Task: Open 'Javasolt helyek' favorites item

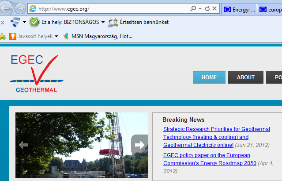Action: click(x=35, y=36)
